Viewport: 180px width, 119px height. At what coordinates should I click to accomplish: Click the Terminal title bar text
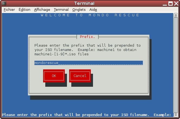pos(84,3)
